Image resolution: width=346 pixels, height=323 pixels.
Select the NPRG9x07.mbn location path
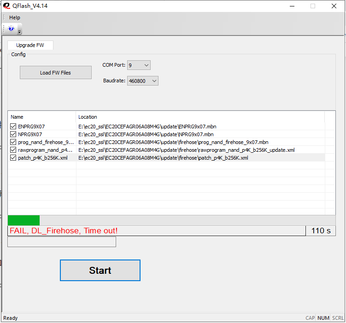[146, 134]
